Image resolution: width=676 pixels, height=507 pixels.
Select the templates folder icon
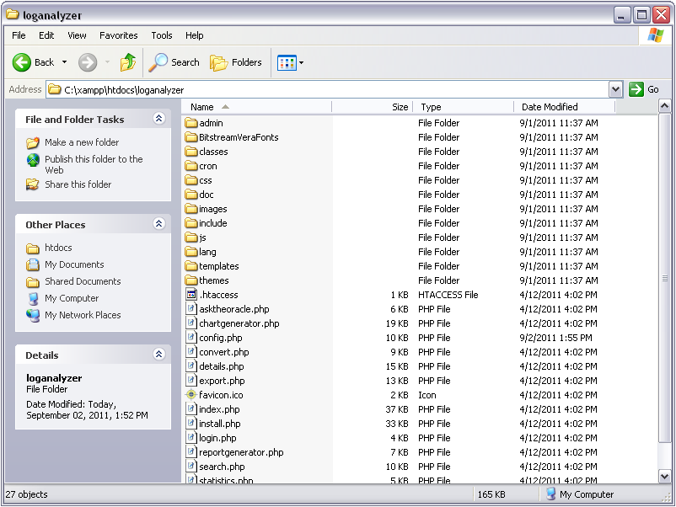[x=191, y=266]
